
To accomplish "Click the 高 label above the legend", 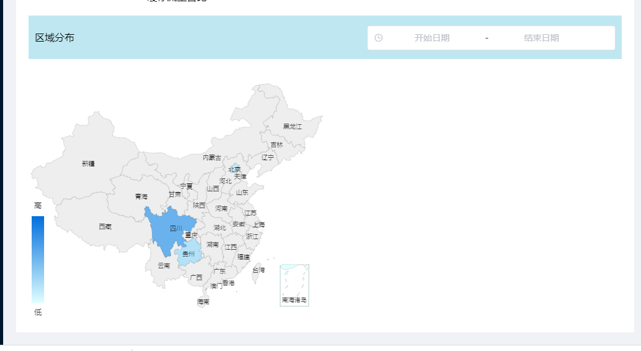I will (x=38, y=205).
